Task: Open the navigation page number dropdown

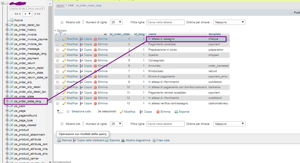Action: pyautogui.click(x=27, y=14)
